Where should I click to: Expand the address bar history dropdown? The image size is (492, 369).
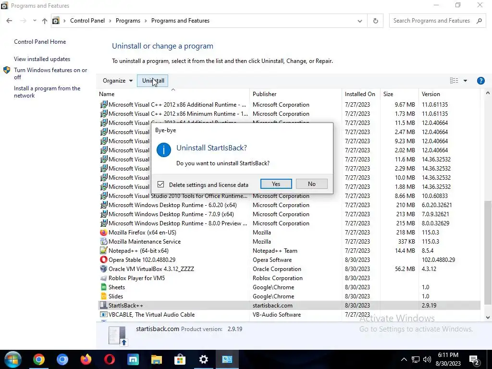(359, 21)
